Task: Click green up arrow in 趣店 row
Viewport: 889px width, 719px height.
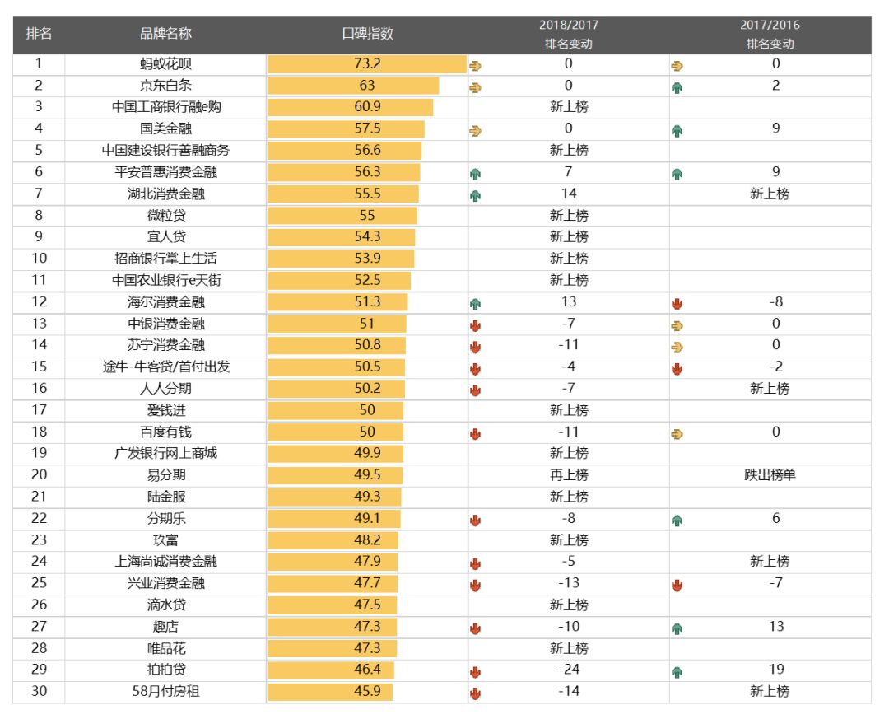Action: coord(677,628)
